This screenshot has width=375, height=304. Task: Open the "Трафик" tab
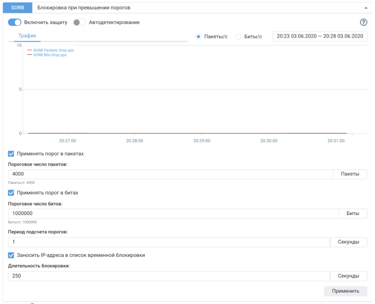[27, 36]
